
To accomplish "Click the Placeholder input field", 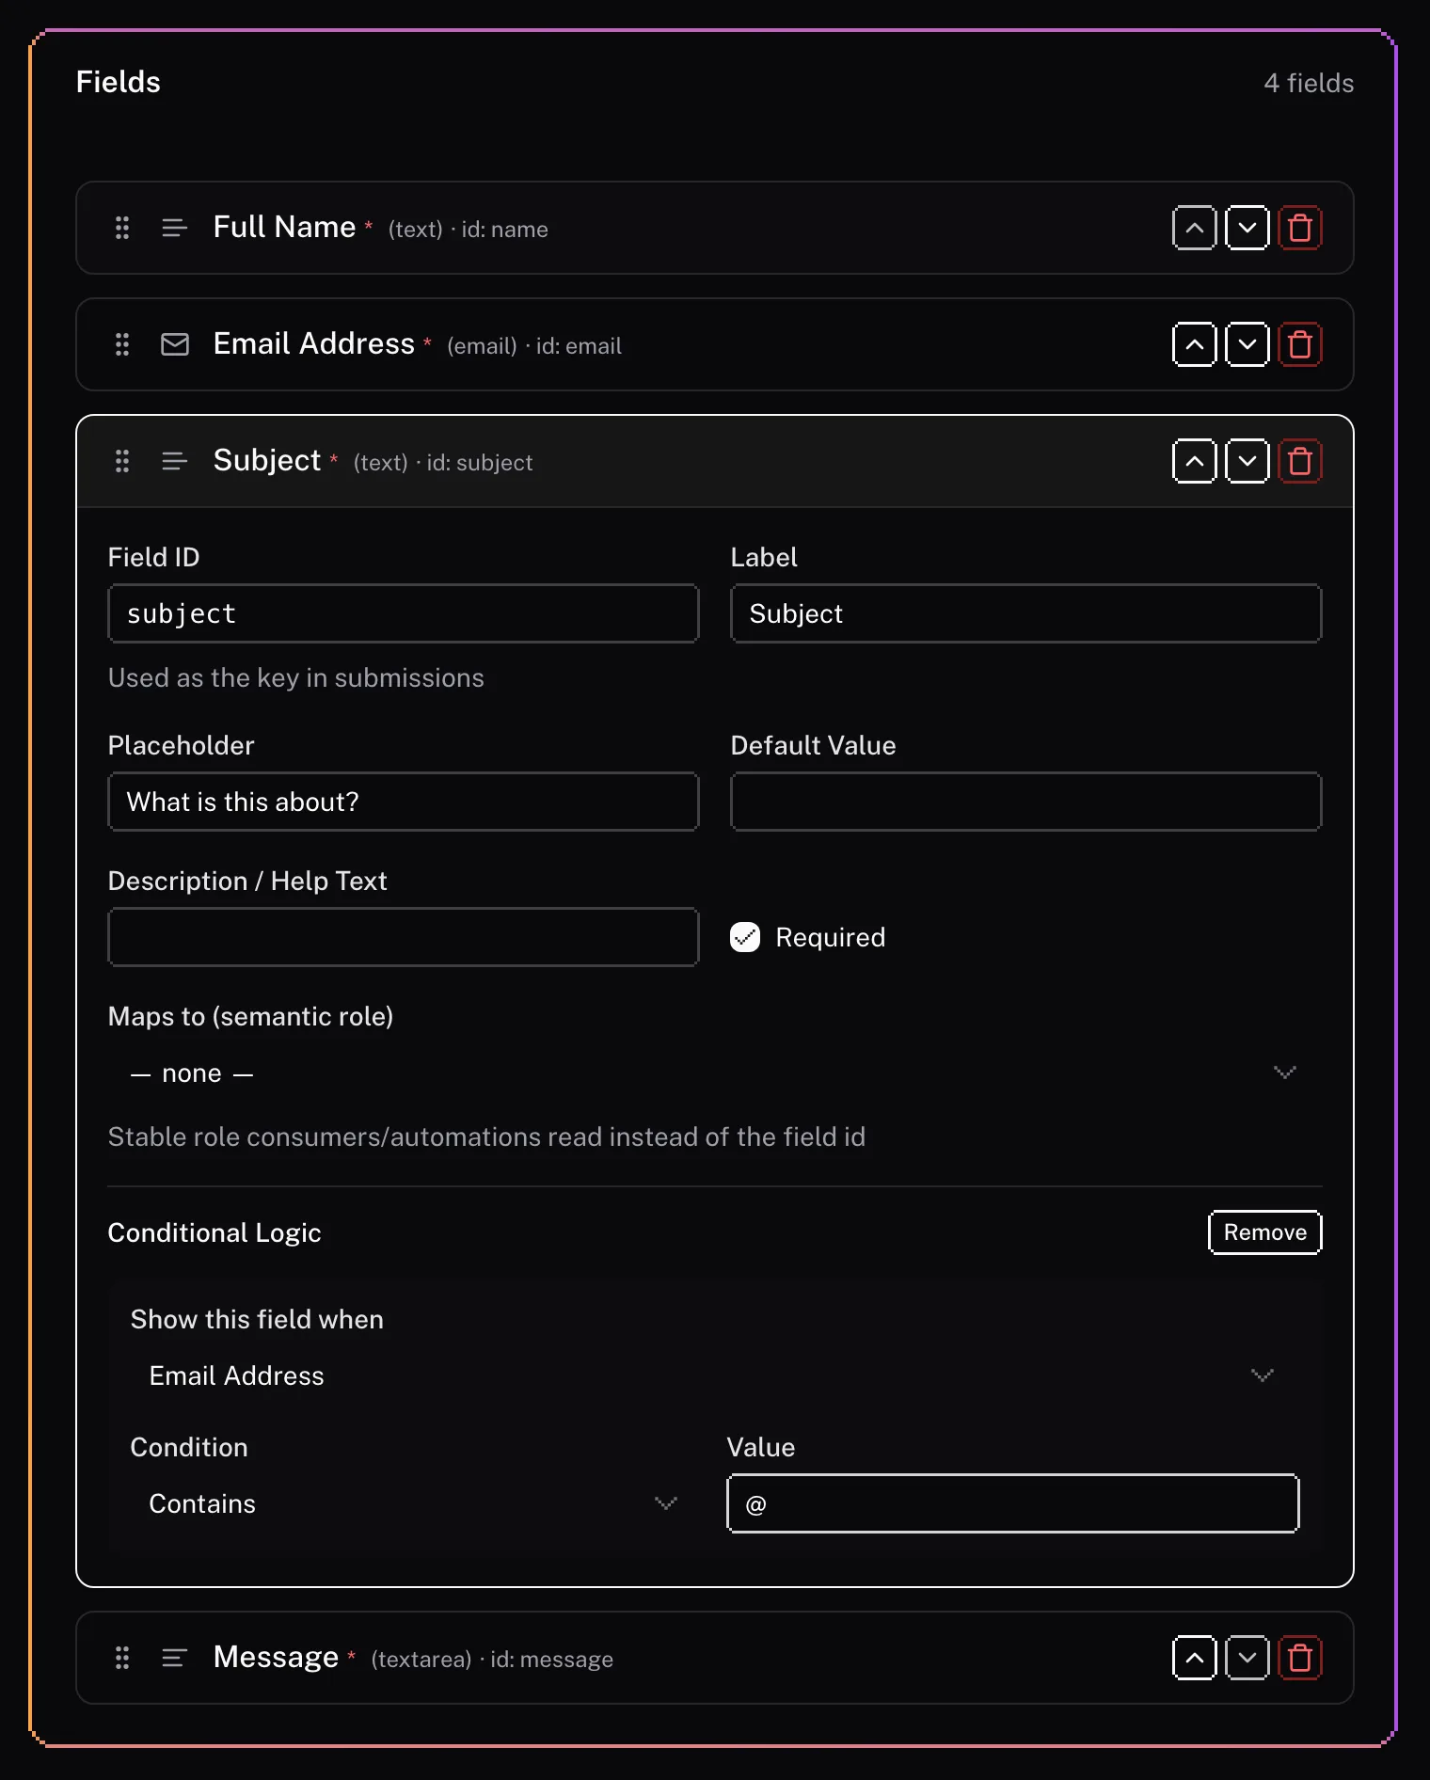I will click(404, 802).
